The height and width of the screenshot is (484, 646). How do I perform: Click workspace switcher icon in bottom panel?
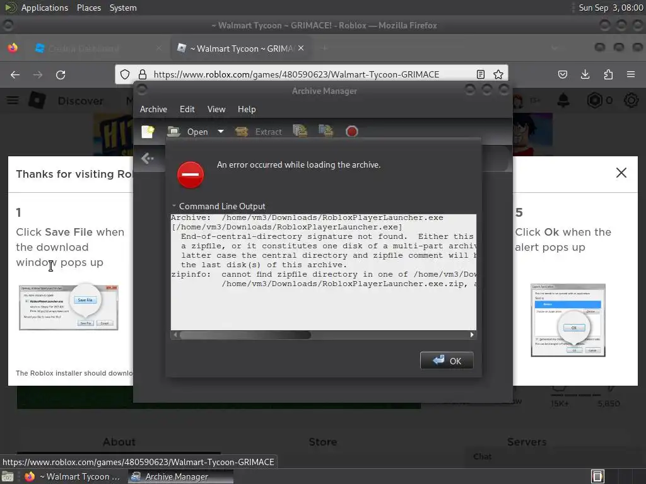(598, 476)
